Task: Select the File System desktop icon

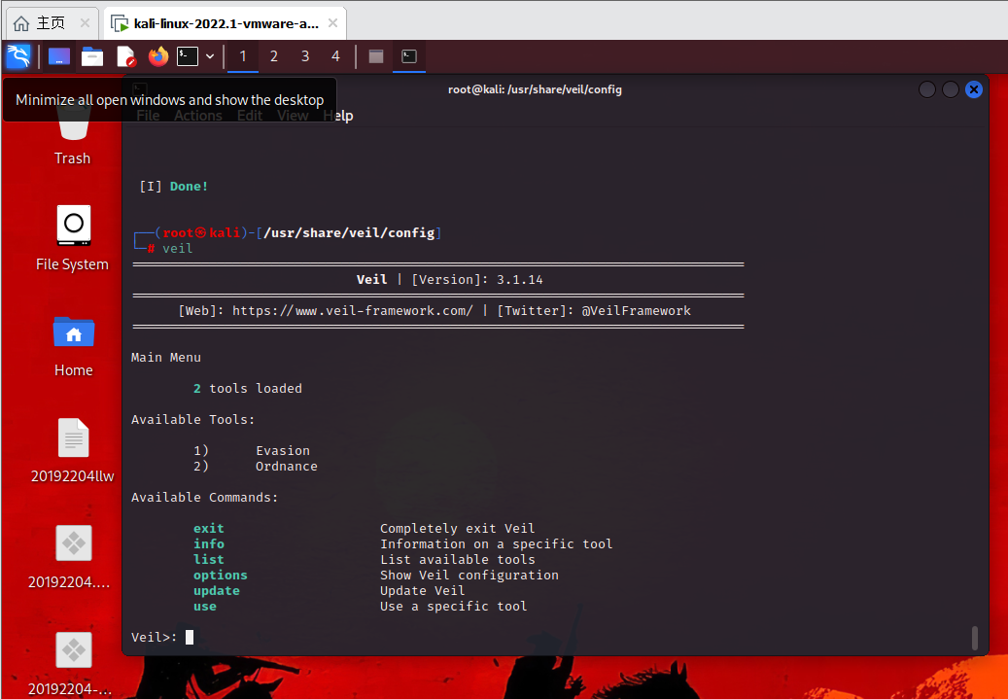Action: 73,238
